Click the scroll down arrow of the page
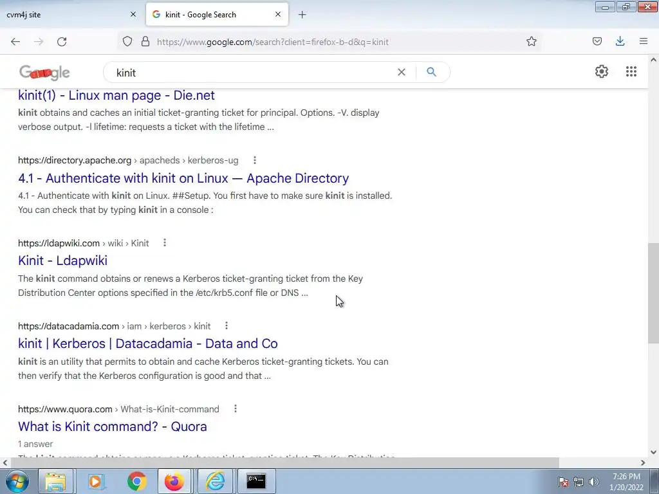This screenshot has height=494, width=659. (654, 452)
